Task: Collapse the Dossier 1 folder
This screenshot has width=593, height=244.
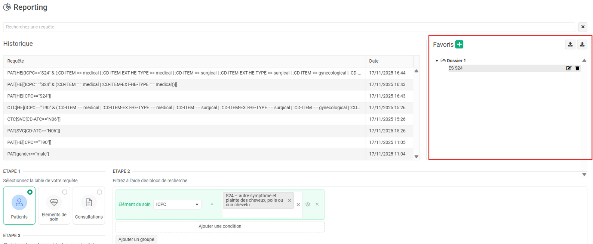Action: [x=437, y=61]
